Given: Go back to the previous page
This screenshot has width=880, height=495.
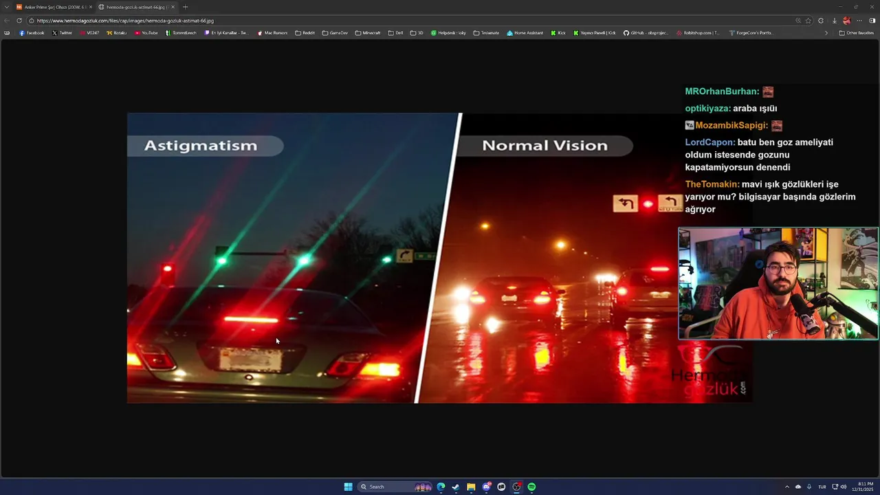Looking at the screenshot, I should pos(7,21).
